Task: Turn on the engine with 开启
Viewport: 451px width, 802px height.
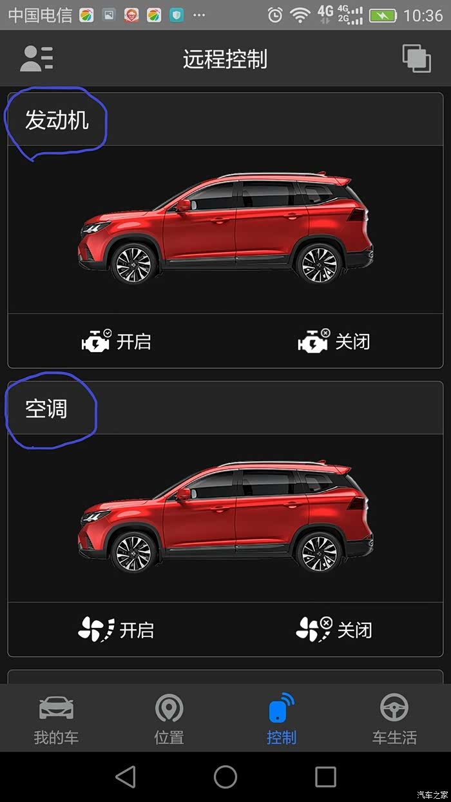Action: point(134,341)
